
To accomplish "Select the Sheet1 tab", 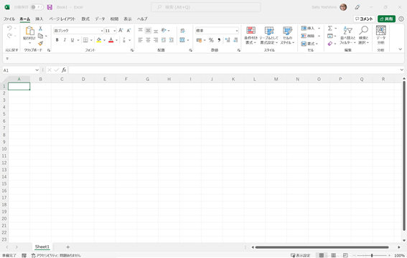I will [42, 247].
